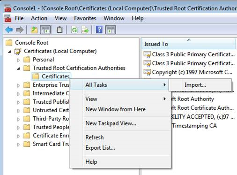Expand the Trusted People folder node
Viewport: 237px width, 175px height.
click(19, 128)
